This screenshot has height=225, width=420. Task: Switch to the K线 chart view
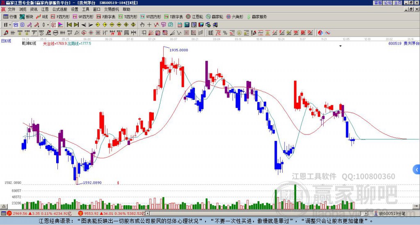point(42,16)
